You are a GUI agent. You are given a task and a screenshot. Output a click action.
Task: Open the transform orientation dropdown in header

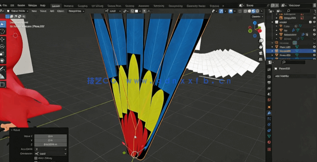(113, 11)
